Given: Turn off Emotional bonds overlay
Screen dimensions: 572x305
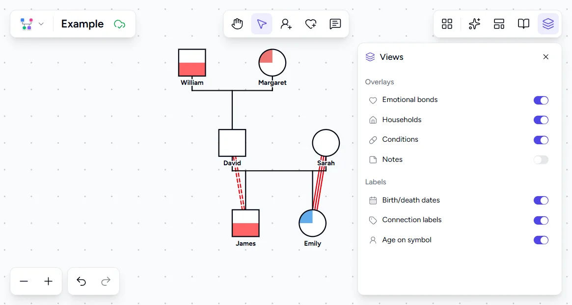Looking at the screenshot, I should tap(541, 100).
